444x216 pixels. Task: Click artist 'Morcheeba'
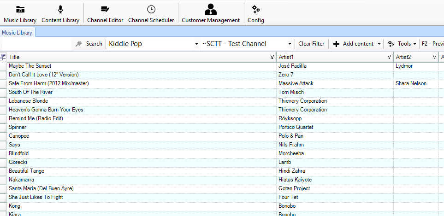tap(291, 153)
